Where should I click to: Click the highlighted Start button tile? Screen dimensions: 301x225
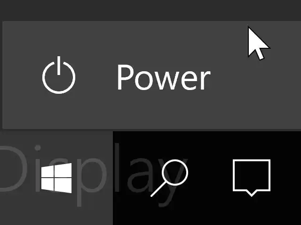(56, 178)
